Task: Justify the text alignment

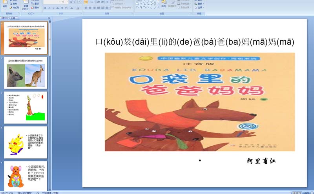Action: pos(99,8)
